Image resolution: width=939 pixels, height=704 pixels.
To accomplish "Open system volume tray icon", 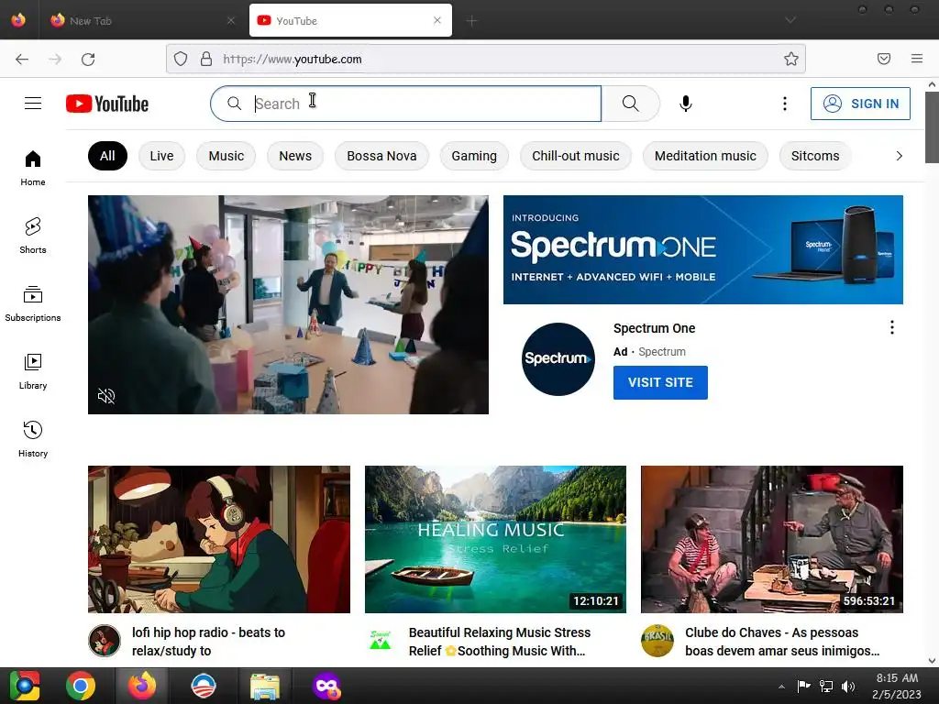I will [848, 686].
